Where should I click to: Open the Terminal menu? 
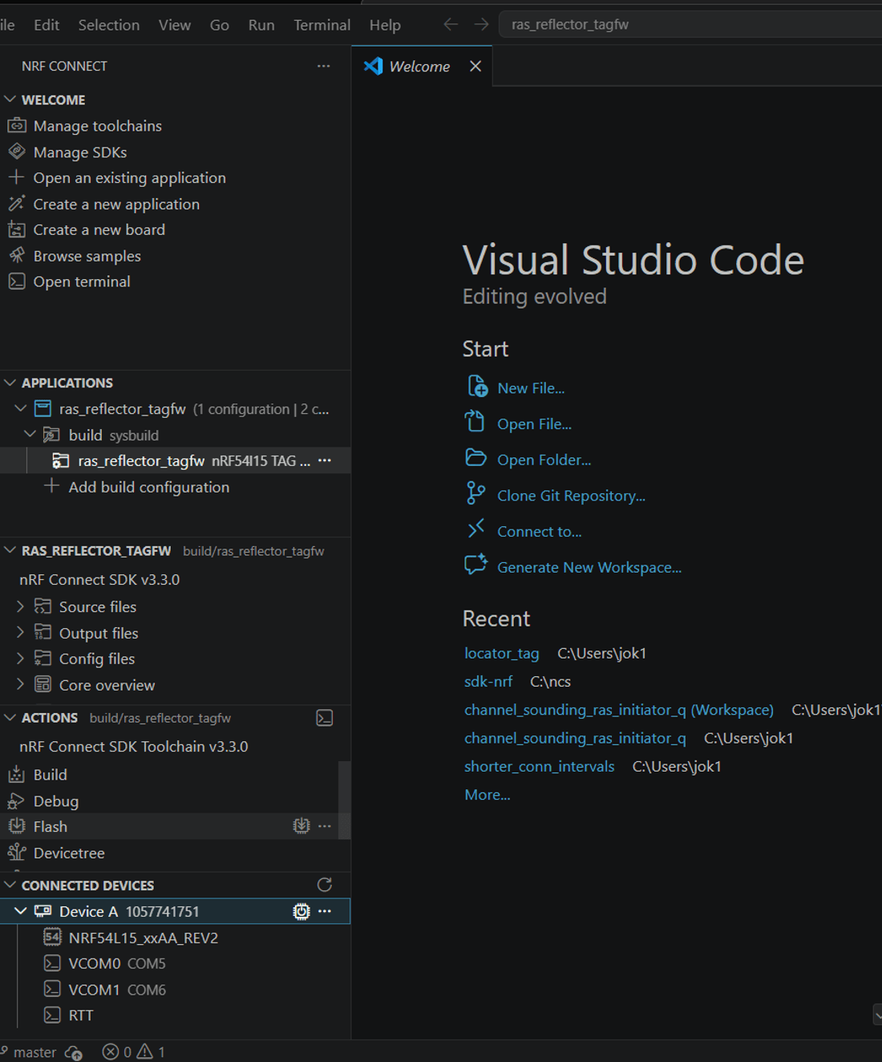pyautogui.click(x=322, y=25)
